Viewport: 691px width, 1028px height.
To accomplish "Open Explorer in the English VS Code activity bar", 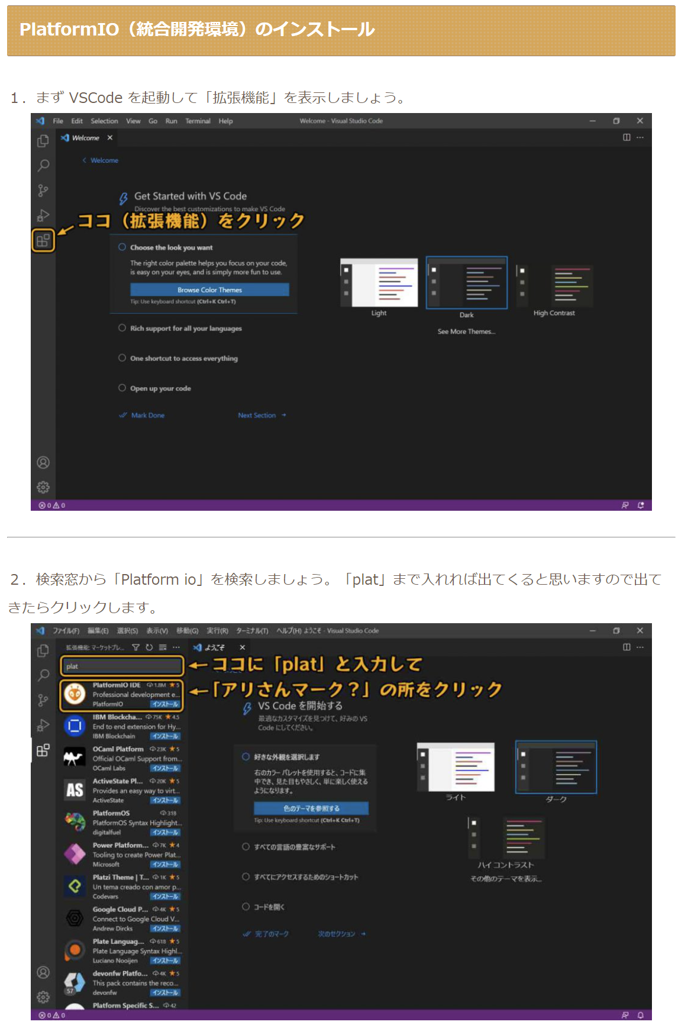I will [x=43, y=141].
